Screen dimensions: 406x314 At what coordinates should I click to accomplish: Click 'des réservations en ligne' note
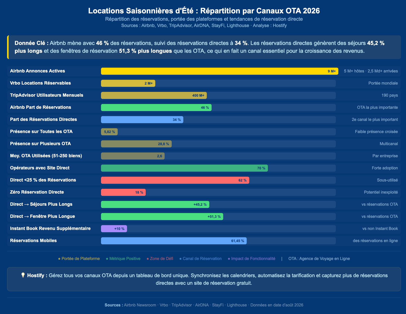pos(375,241)
